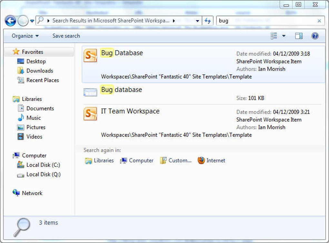Click the breadcrumb arrow before Search Results

point(48,21)
